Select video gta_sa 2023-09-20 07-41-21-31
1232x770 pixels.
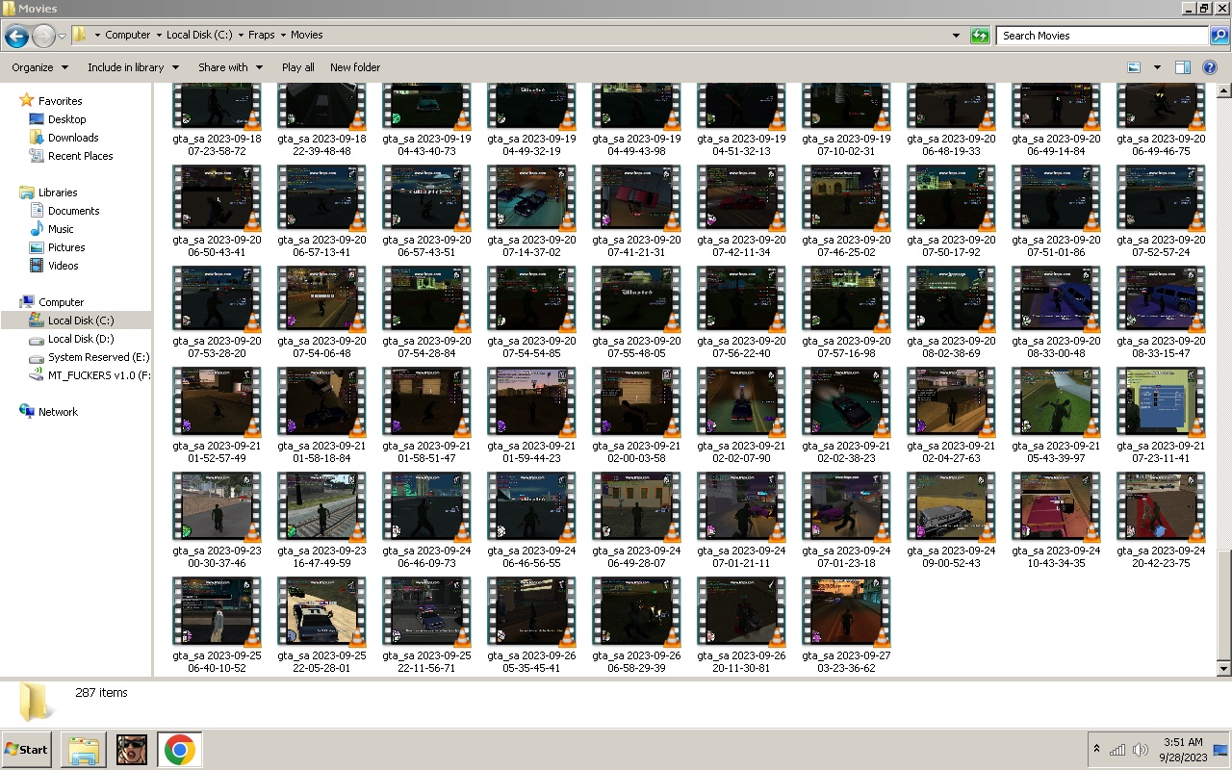(x=636, y=211)
